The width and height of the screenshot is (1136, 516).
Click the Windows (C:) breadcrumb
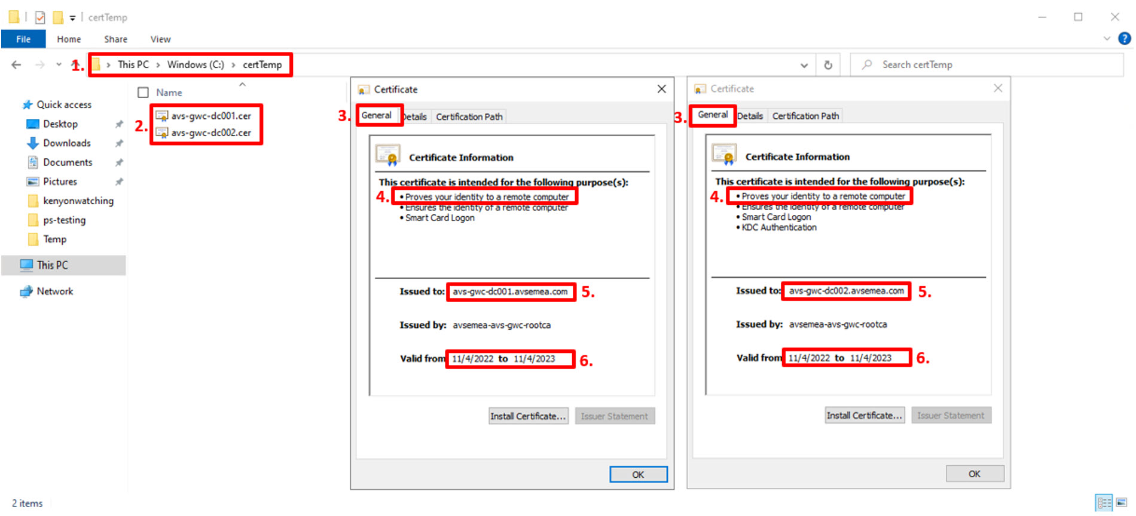196,64
